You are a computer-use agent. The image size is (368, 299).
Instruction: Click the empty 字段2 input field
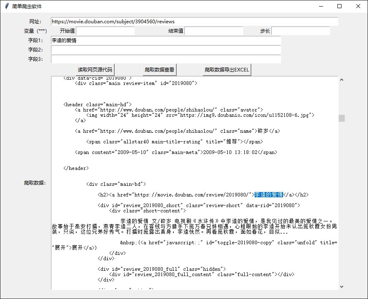(x=166, y=50)
